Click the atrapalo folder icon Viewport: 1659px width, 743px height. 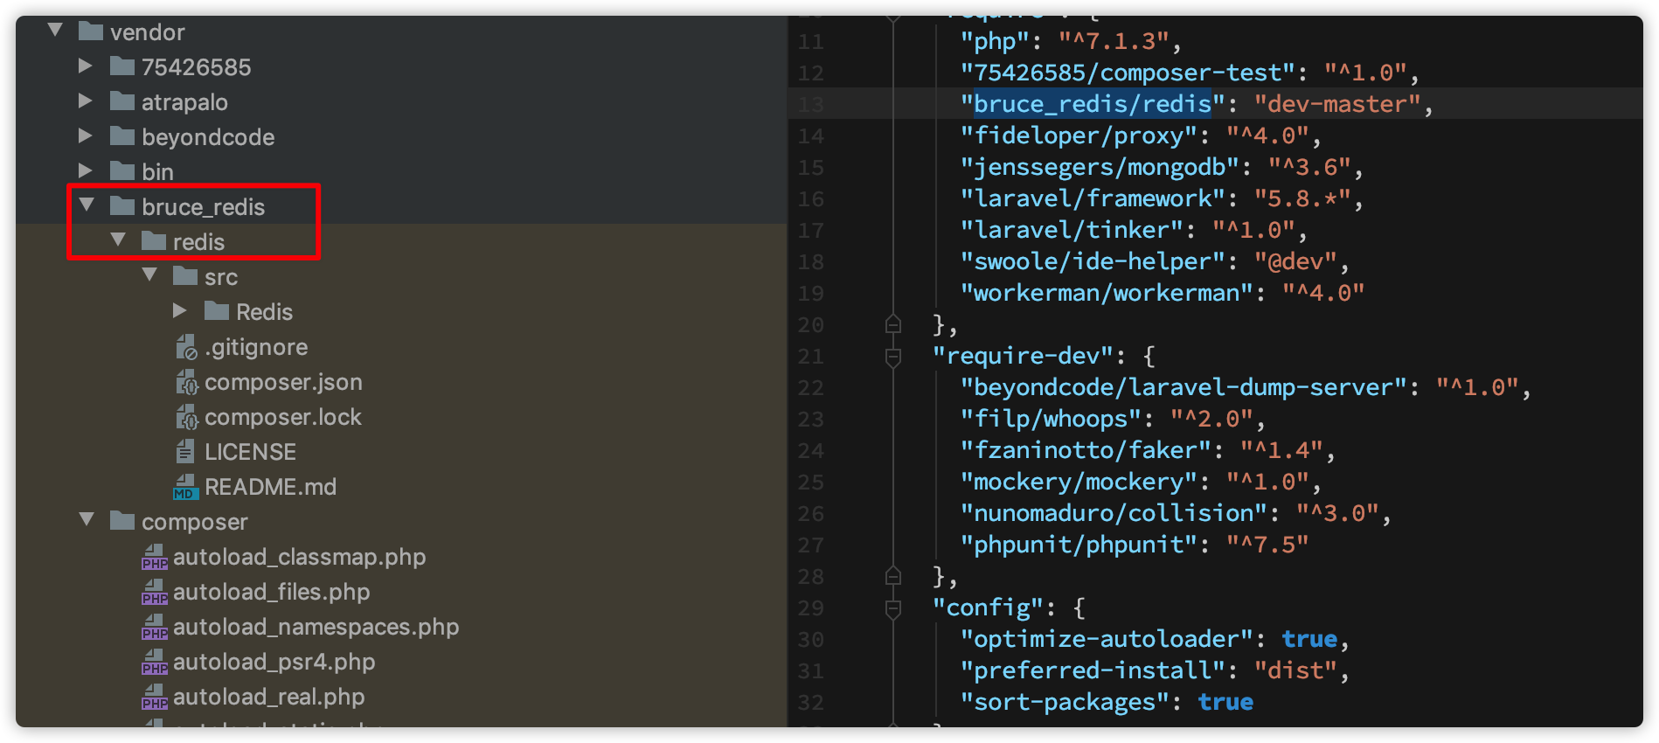[122, 101]
